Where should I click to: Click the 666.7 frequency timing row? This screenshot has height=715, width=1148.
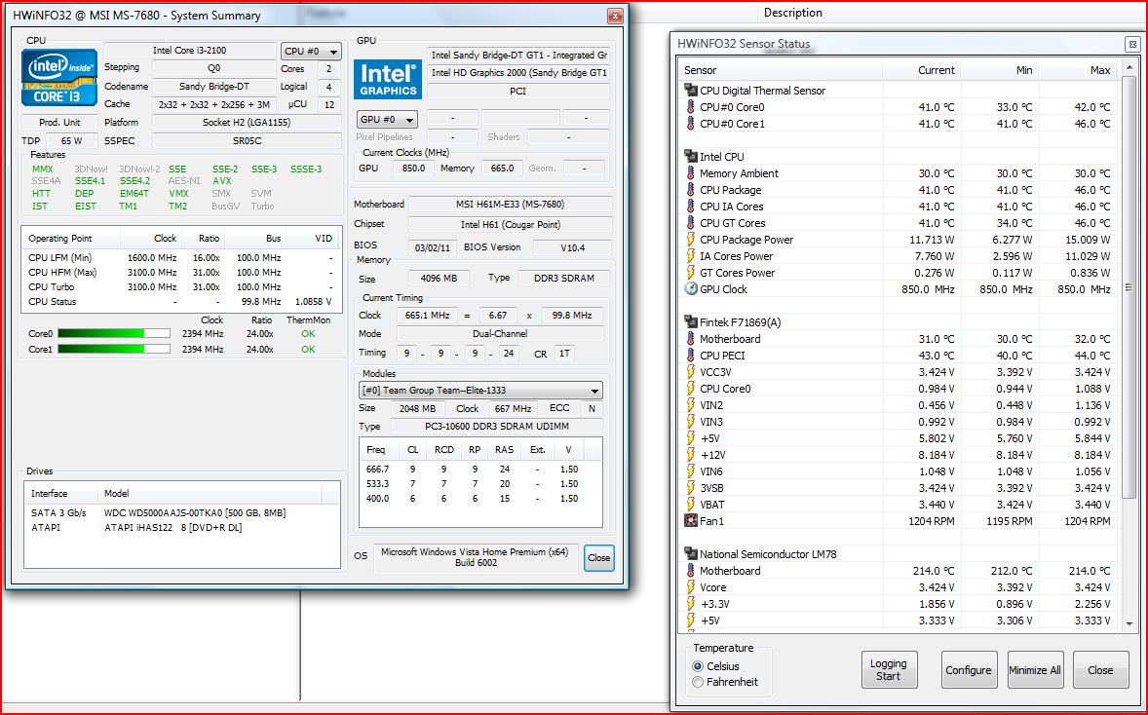pos(480,470)
